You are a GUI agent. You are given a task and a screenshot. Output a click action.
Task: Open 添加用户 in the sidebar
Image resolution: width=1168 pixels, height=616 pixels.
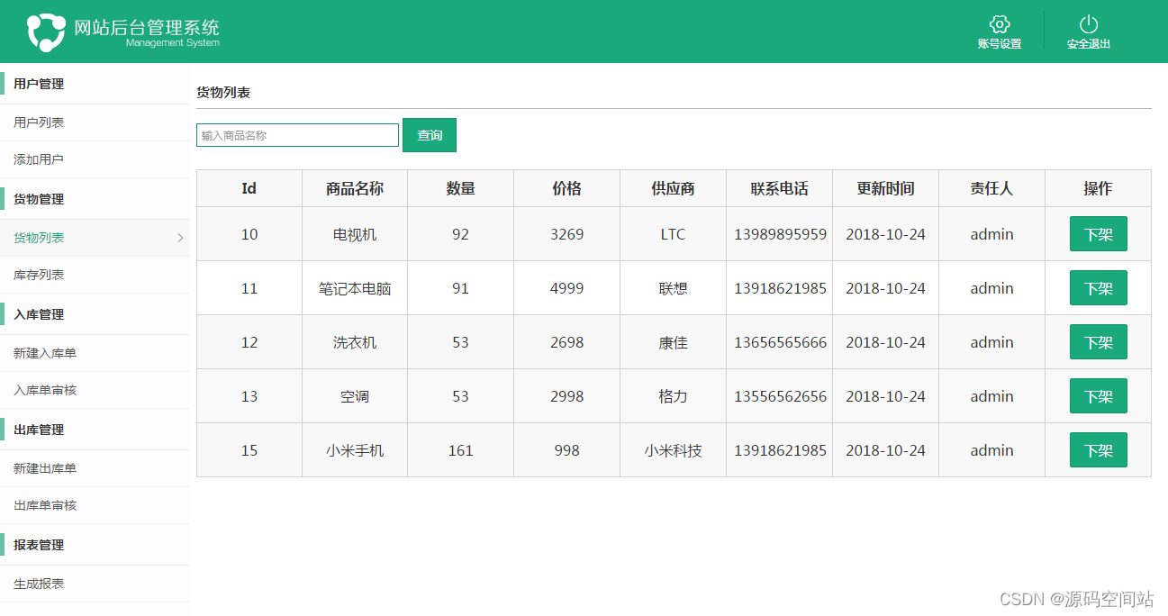tap(39, 159)
